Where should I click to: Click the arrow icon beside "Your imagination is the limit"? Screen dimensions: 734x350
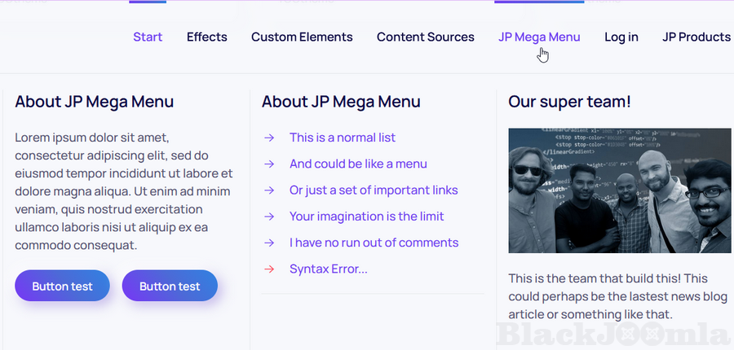coord(268,217)
